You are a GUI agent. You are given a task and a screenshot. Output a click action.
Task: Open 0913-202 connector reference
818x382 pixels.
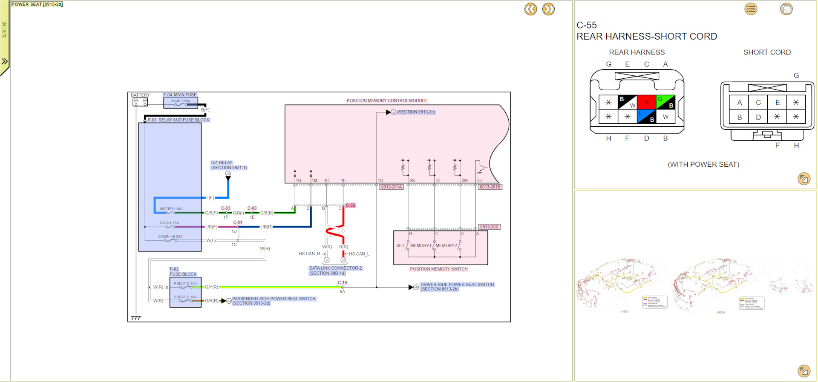pyautogui.click(x=489, y=227)
